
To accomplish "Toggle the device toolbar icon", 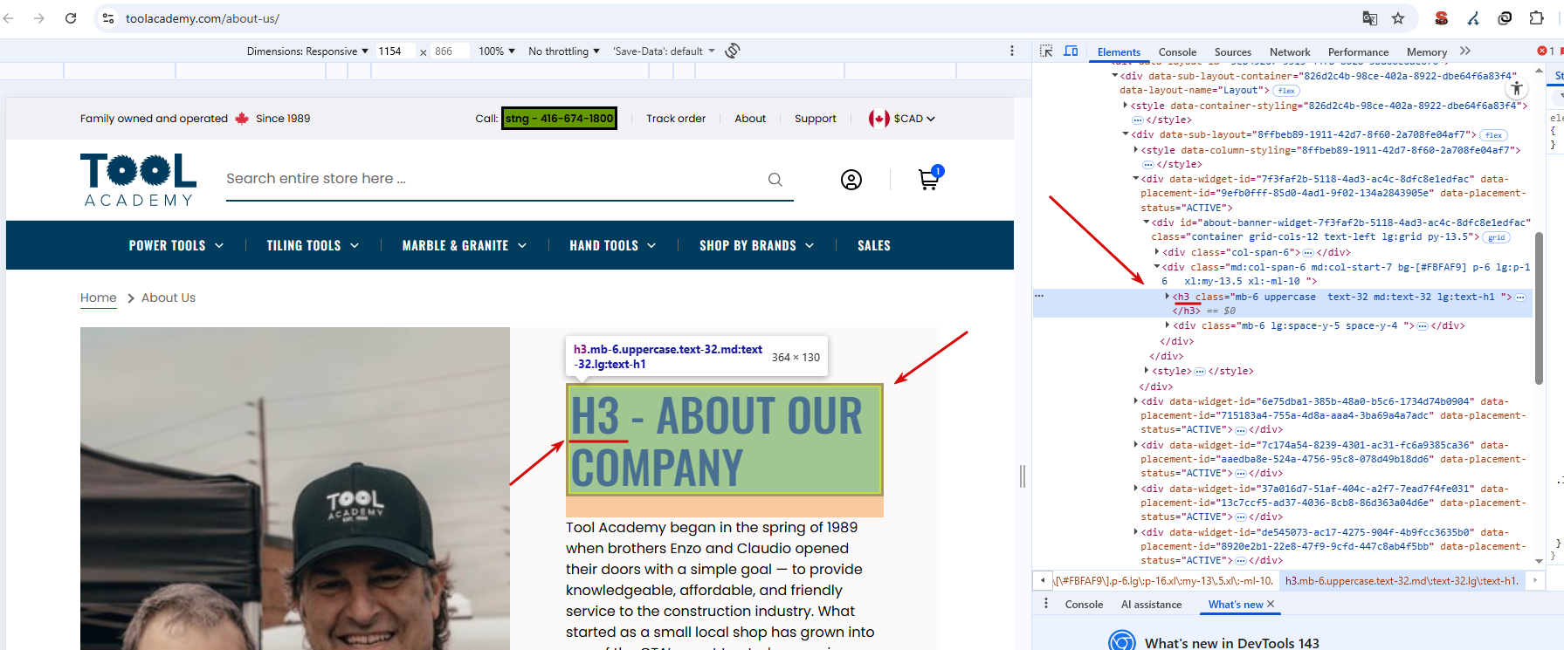I will tap(1071, 51).
